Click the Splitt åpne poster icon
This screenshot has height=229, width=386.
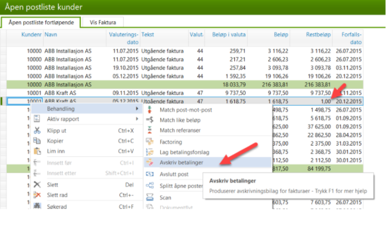pyautogui.click(x=149, y=185)
